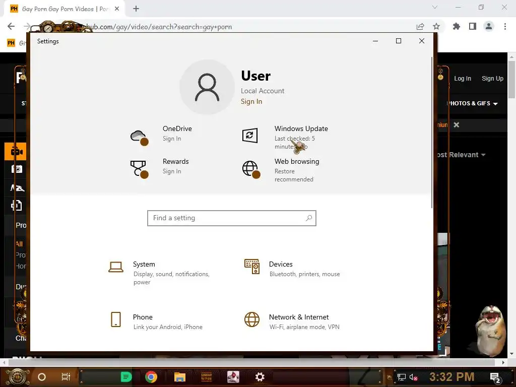Click the magnifier icon in Find a setting

tap(309, 218)
